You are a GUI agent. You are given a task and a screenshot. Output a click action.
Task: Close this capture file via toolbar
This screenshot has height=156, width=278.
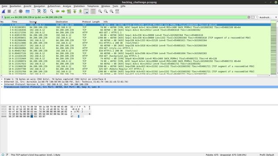[x=39, y=11]
